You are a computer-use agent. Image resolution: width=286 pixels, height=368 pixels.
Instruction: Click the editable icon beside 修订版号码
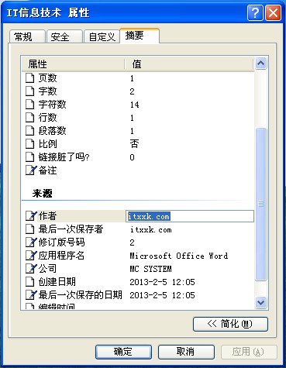pyautogui.click(x=31, y=242)
